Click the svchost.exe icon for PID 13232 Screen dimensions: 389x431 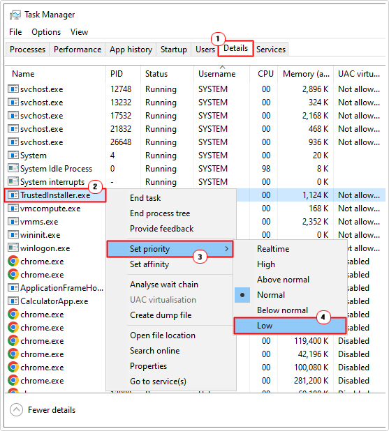[13, 102]
